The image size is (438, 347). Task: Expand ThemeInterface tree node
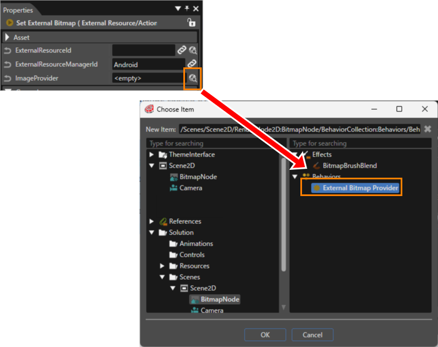pyautogui.click(x=152, y=154)
